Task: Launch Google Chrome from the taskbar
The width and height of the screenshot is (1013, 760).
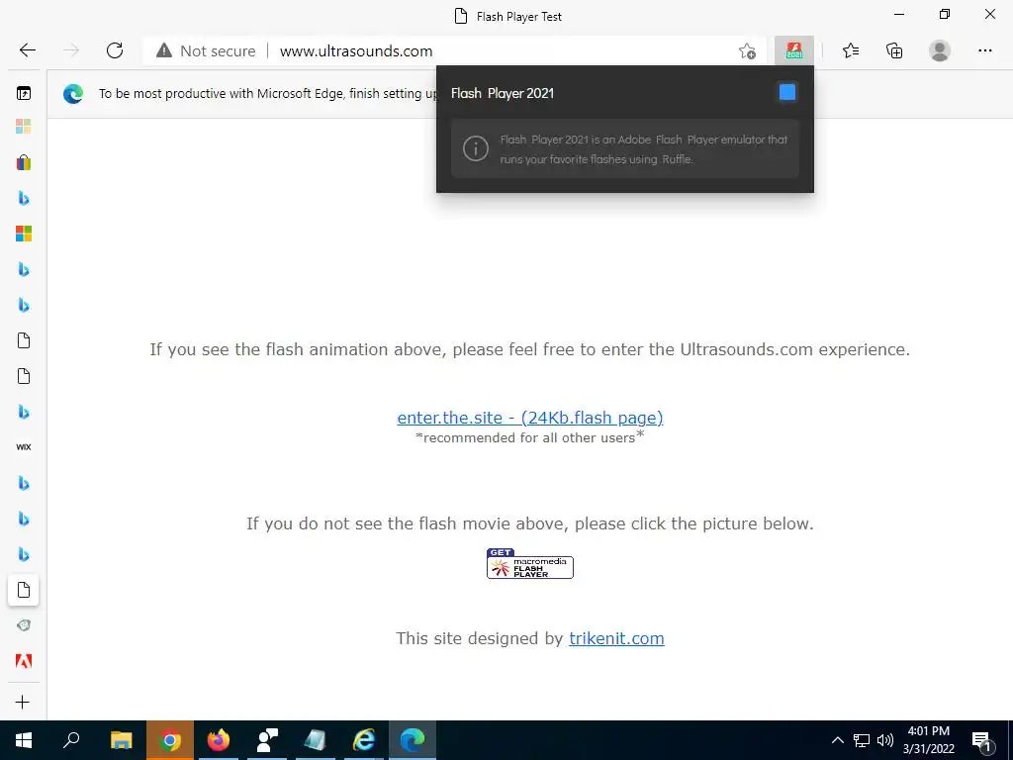Action: 170,740
